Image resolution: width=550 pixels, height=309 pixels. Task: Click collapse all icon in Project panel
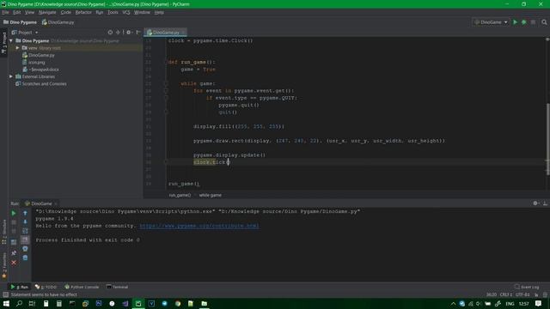pos(118,33)
